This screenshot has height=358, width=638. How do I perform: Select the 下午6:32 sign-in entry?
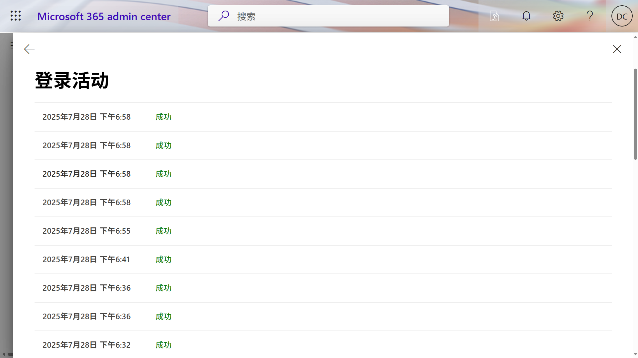[86, 345]
